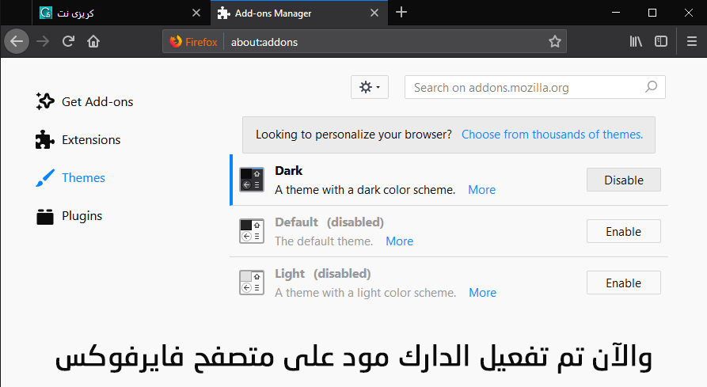Image resolution: width=707 pixels, height=387 pixels.
Task: Open More link for Default theme
Action: coord(400,241)
